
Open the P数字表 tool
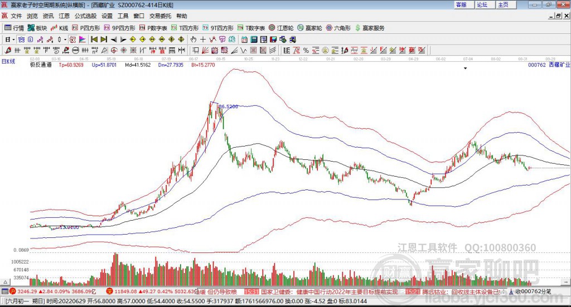153,28
